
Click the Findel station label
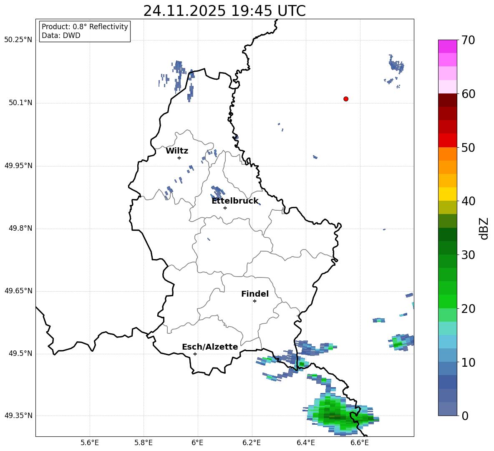click(255, 294)
